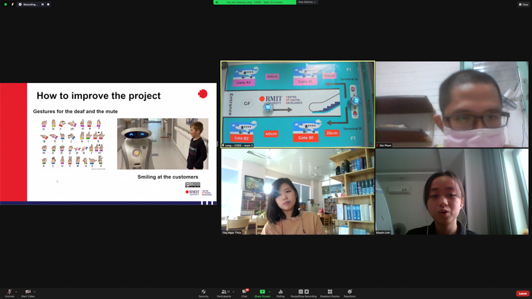Open the Chat panel
Screen dimensions: 532x299
coord(244,292)
